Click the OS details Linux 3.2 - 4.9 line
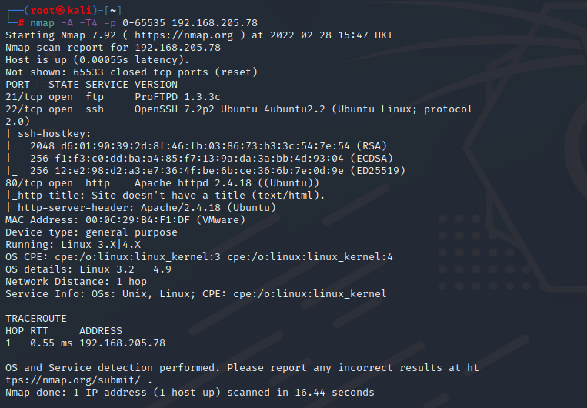The image size is (587, 408). point(88,269)
